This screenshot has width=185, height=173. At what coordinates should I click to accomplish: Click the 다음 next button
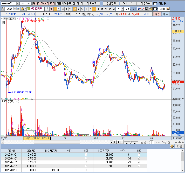179,147
